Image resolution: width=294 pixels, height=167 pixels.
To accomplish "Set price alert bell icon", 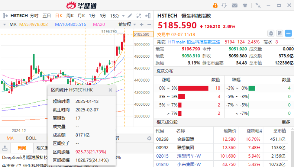I will pyautogui.click(x=271, y=33).
